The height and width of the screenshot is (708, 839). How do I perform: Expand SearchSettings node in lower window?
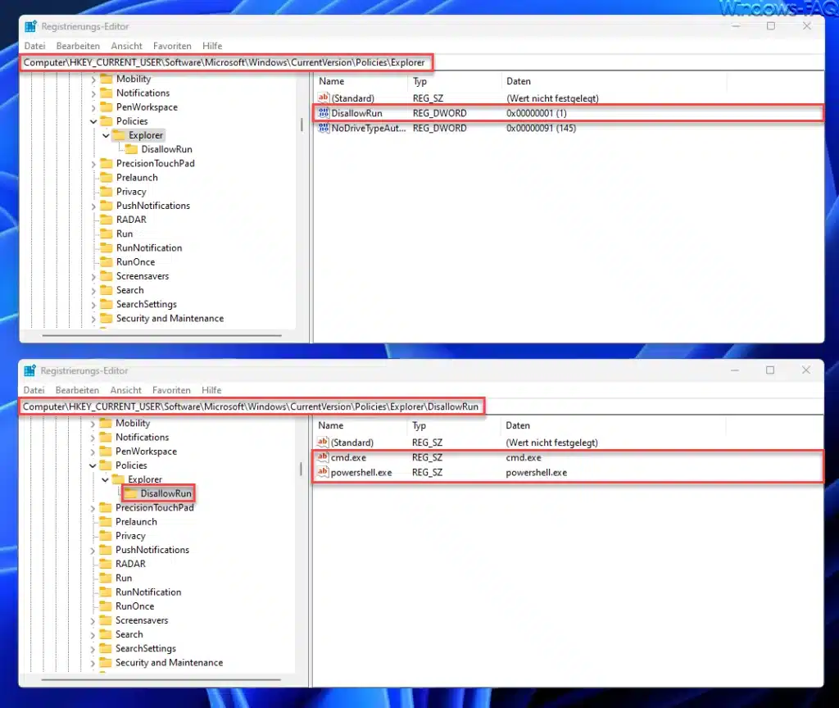(x=93, y=649)
